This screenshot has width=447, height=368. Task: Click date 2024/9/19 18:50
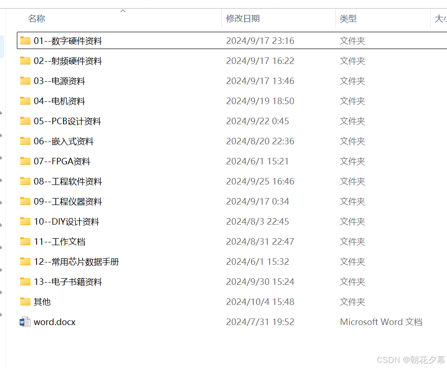pos(260,101)
